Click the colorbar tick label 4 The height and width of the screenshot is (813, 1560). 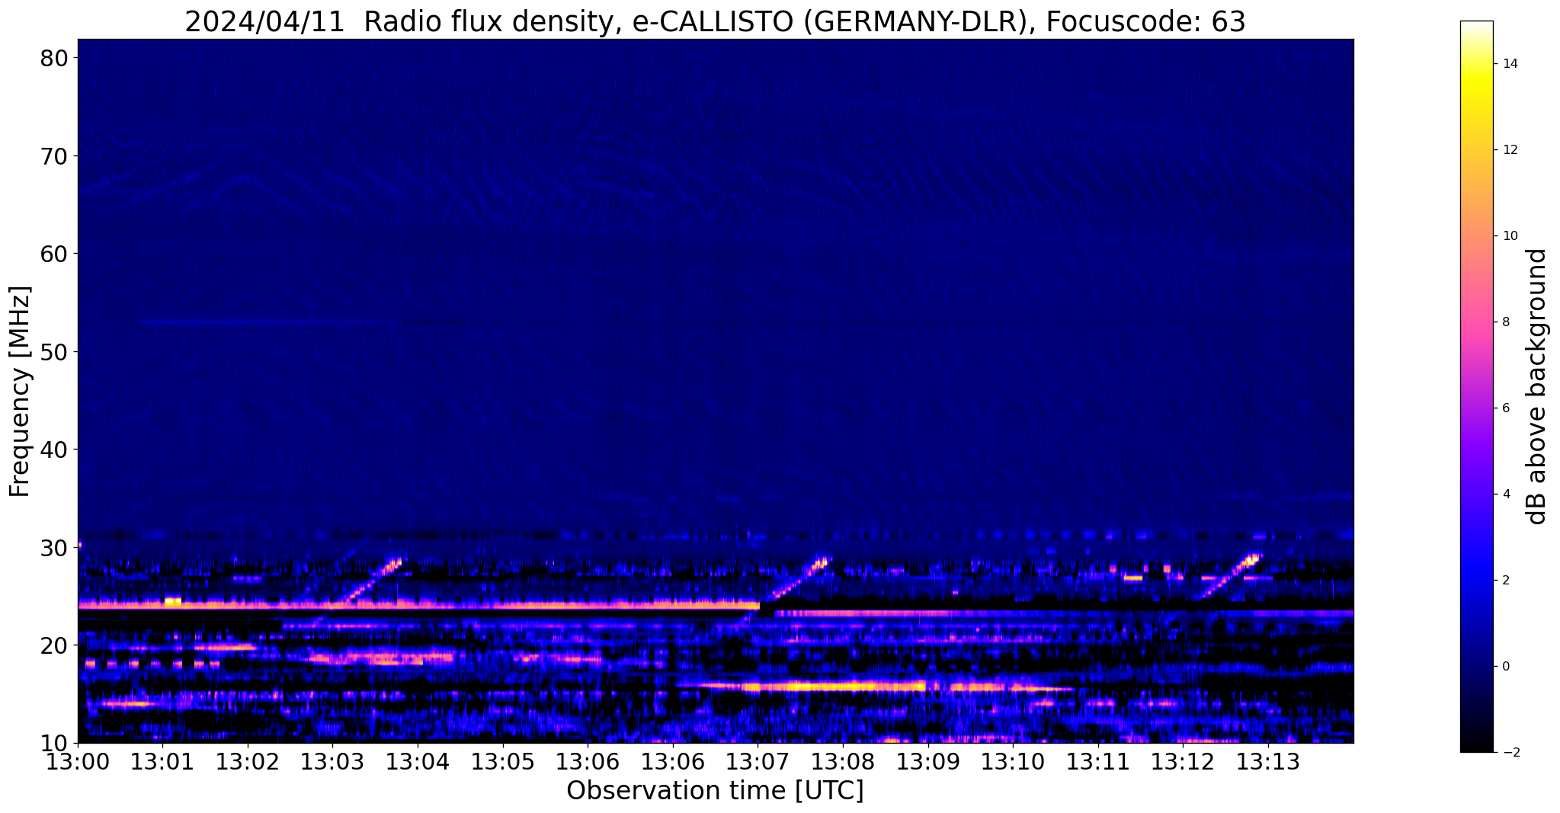(x=1505, y=495)
